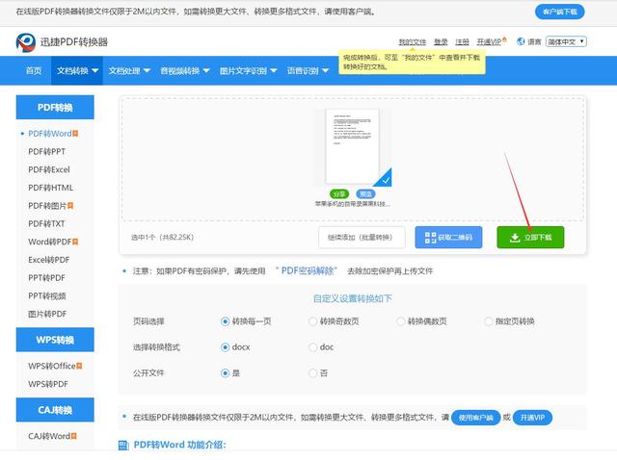The image size is (617, 460).
Task: Click the bottom 开通VIP pill button
Action: 532,418
